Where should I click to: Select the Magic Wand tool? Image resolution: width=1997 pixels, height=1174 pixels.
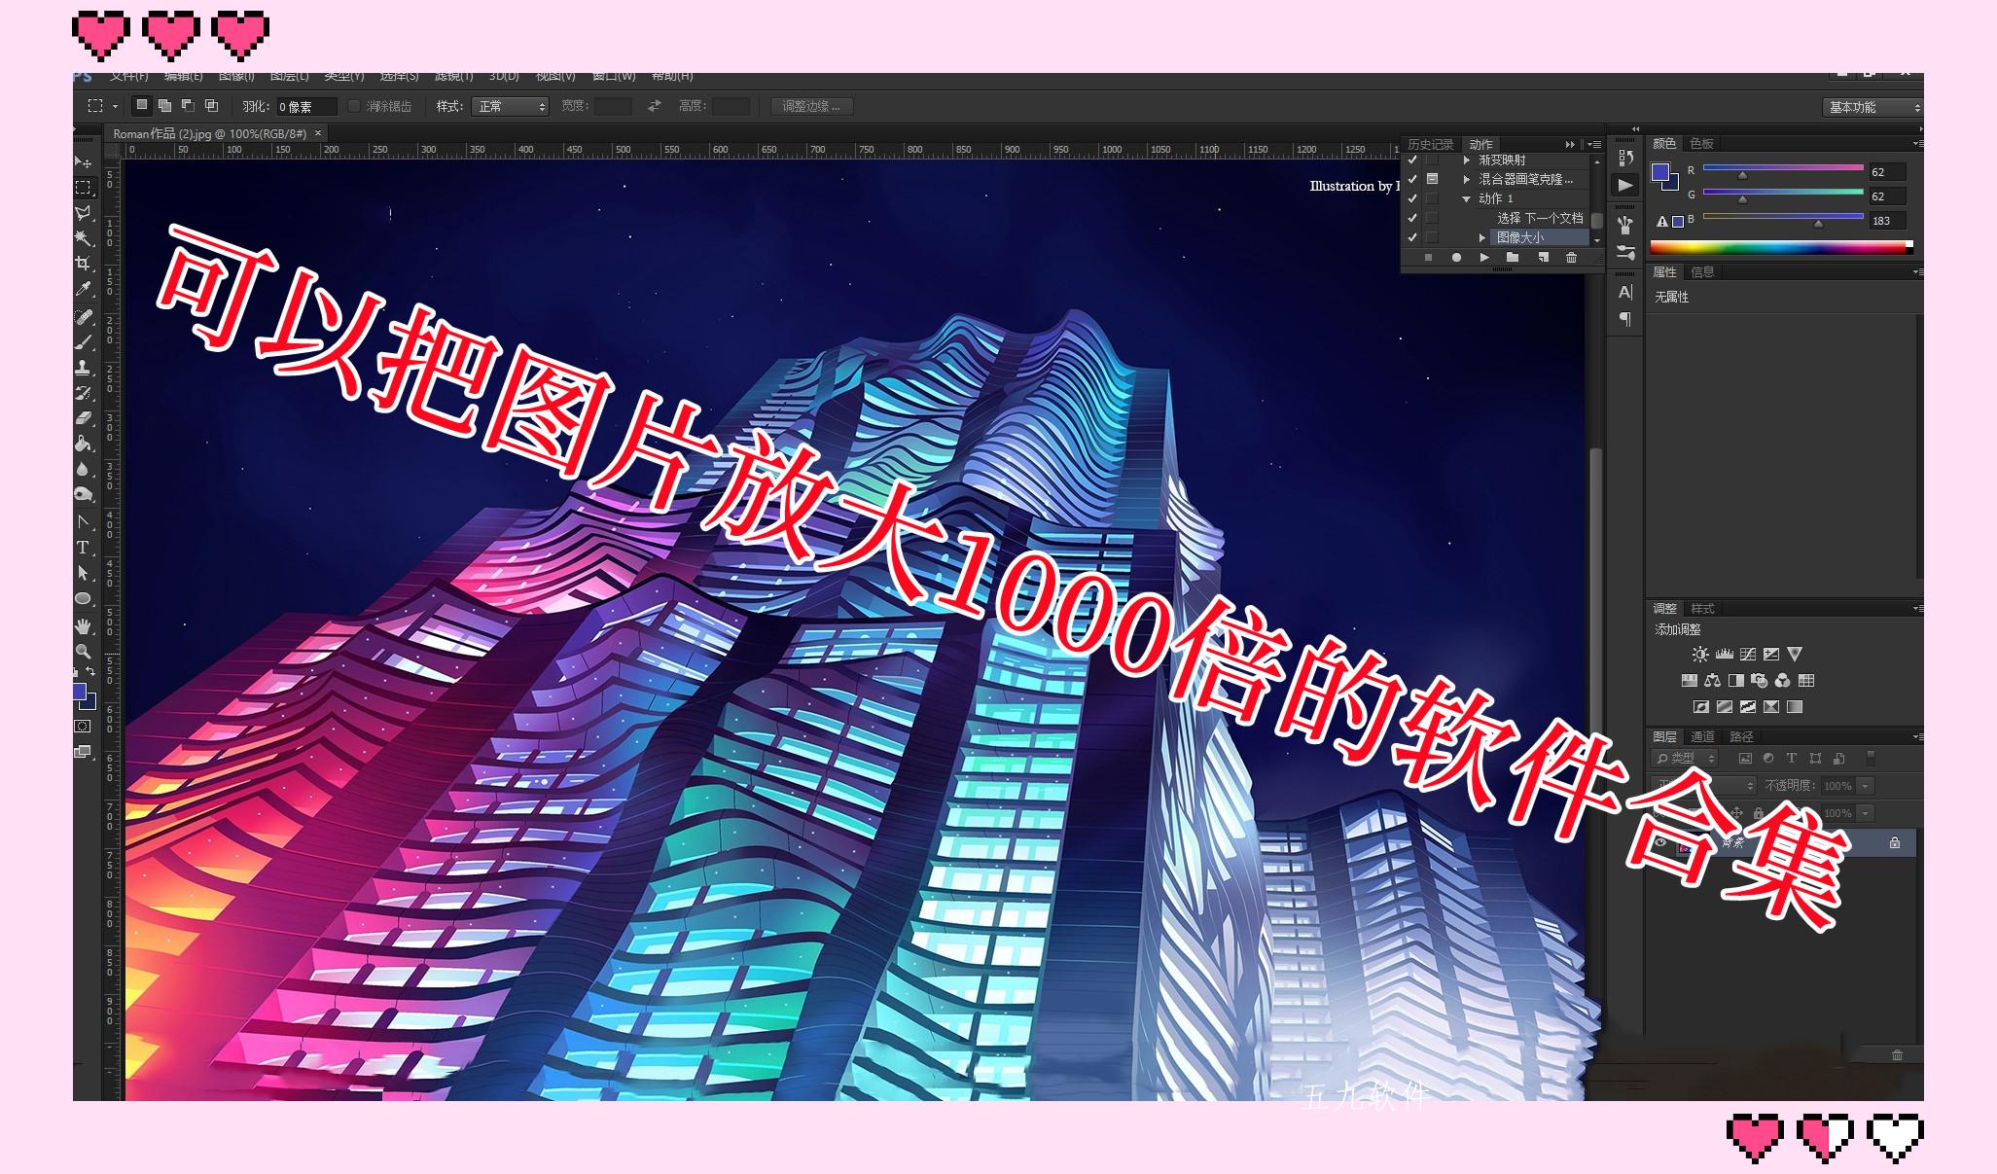point(84,238)
